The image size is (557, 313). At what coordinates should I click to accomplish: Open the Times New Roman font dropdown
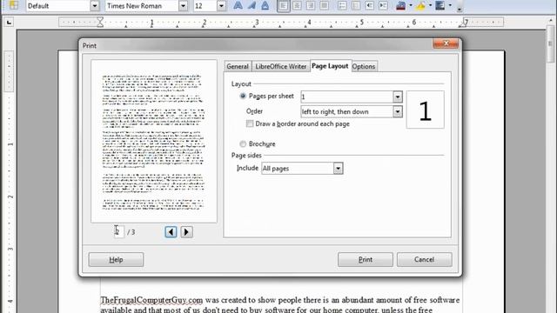tap(183, 6)
